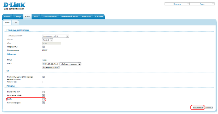Open the MAC address selection dropdown

pos(70,64)
